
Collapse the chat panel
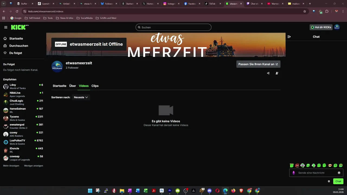coord(289,37)
